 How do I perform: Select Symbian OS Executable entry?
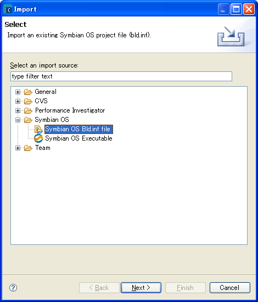pyautogui.click(x=78, y=138)
